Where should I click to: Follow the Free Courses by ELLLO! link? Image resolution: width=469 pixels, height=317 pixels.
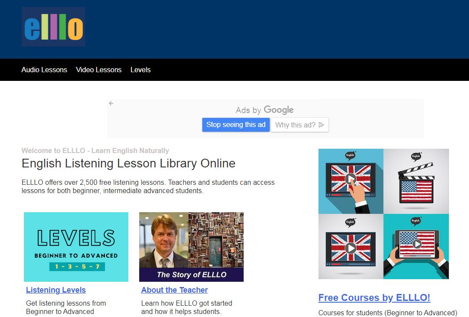point(374,297)
